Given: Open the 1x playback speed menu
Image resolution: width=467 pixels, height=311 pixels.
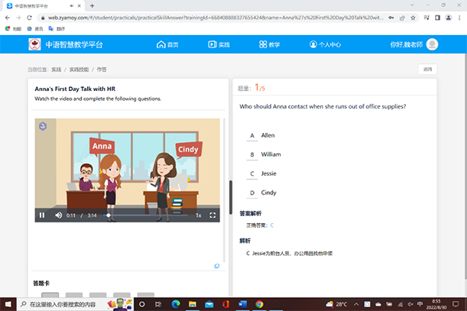Looking at the screenshot, I should click(x=198, y=215).
